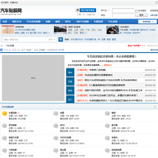Open the 量子膜 forum bubble icon

pos(107,126)
